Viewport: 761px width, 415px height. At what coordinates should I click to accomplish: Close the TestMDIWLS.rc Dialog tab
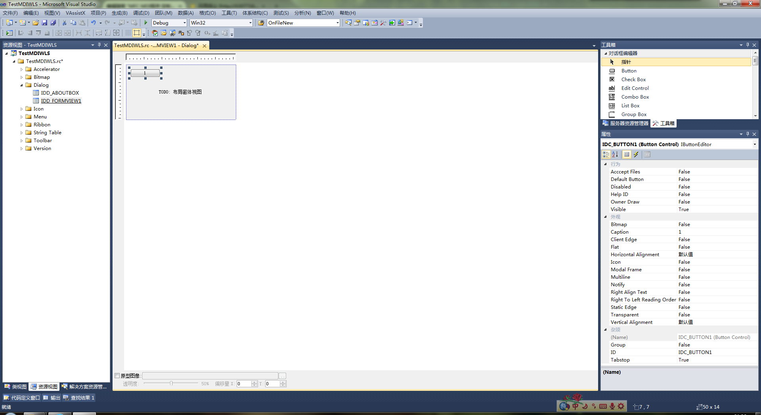tap(205, 46)
